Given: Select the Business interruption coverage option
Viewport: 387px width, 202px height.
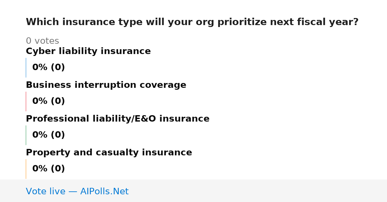Looking at the screenshot, I should 106,85.
